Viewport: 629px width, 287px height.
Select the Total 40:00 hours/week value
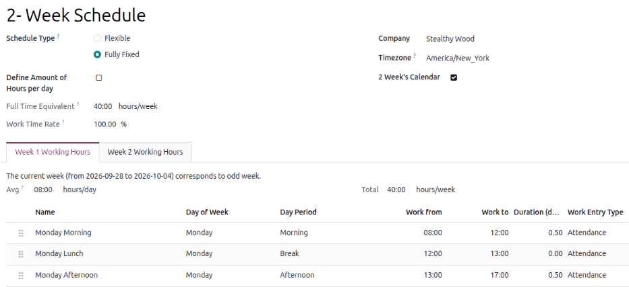[396, 190]
